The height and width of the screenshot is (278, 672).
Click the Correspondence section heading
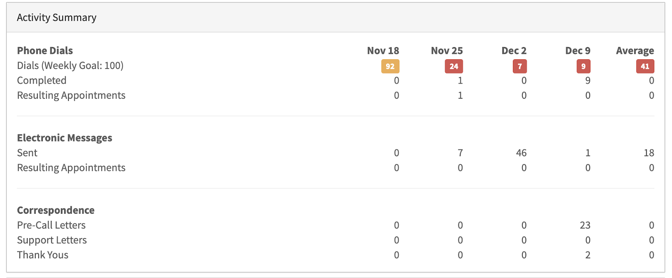[x=56, y=210]
